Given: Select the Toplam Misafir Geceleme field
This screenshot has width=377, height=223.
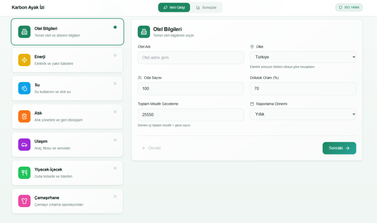Looking at the screenshot, I should tap(191, 114).
